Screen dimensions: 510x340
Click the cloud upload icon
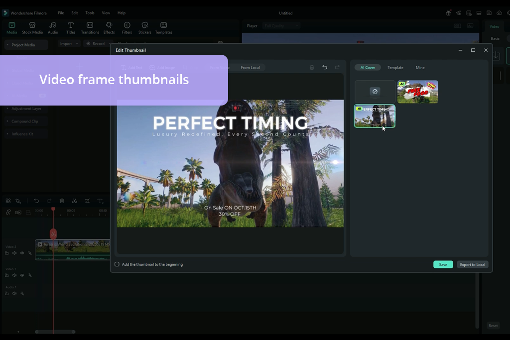click(499, 13)
